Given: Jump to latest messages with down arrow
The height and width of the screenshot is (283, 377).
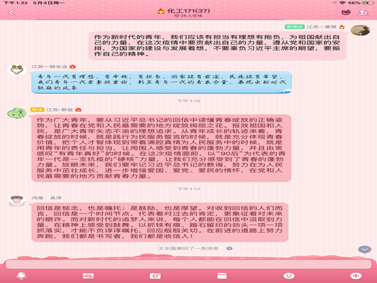Looking at the screenshot, I should 364,250.
